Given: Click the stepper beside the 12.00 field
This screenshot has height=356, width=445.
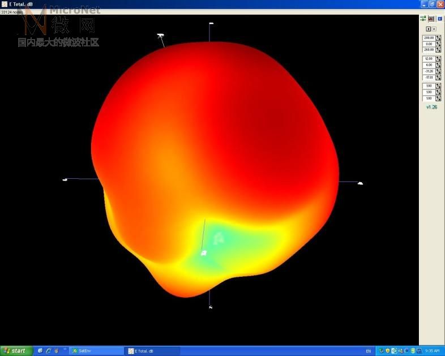Looking at the screenshot, I should pos(438,59).
